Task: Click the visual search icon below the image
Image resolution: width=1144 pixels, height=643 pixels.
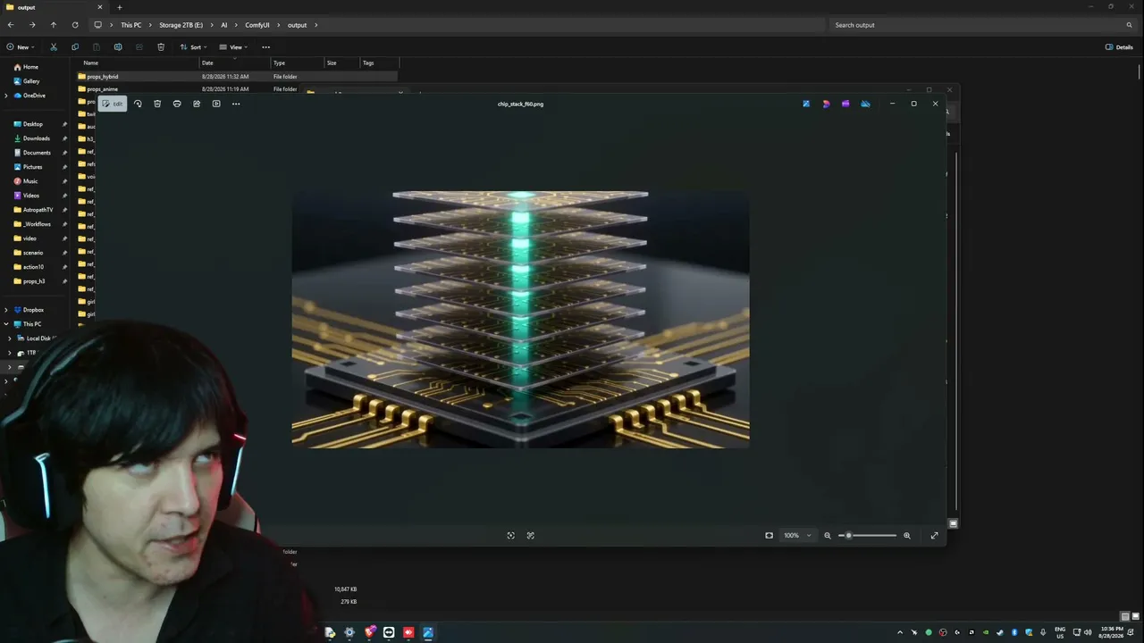Action: (510, 536)
